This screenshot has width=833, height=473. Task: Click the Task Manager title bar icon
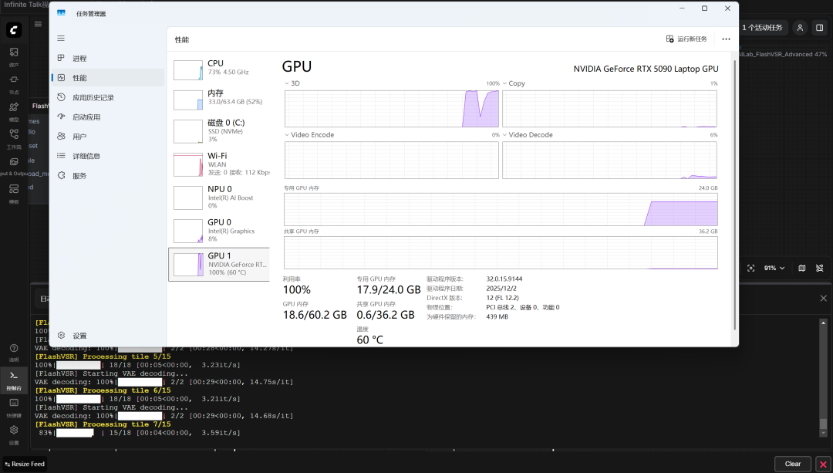(x=61, y=13)
